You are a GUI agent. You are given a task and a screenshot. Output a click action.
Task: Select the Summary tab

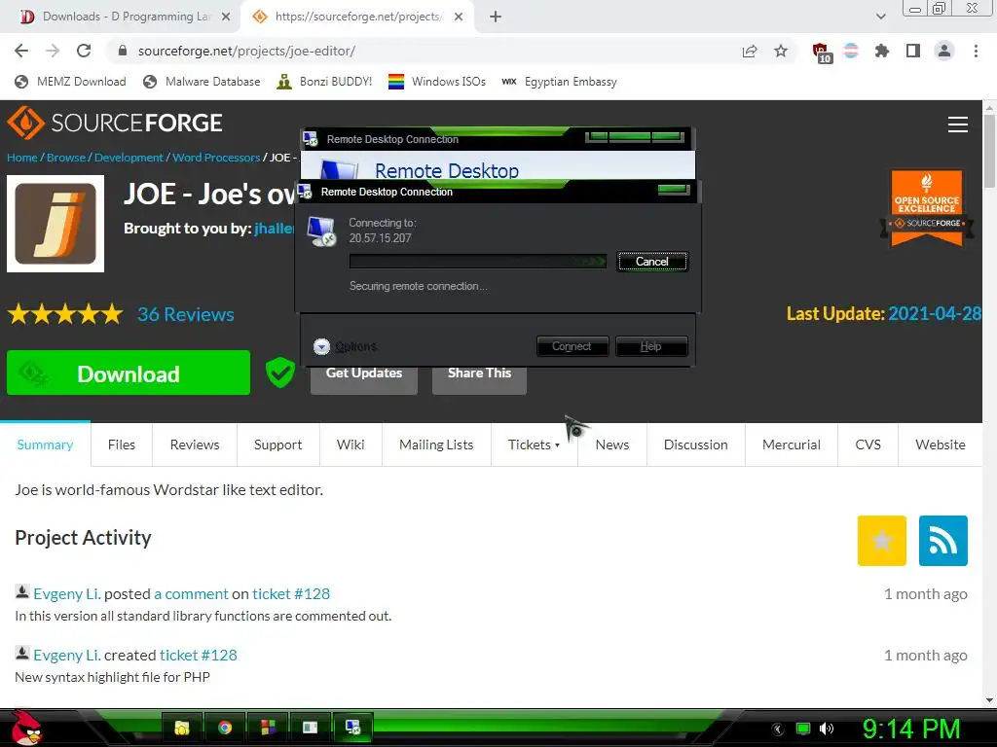point(45,445)
